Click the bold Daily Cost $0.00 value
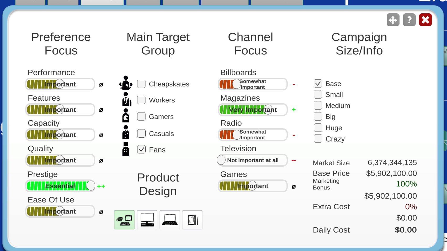The image size is (447, 251). [406, 230]
